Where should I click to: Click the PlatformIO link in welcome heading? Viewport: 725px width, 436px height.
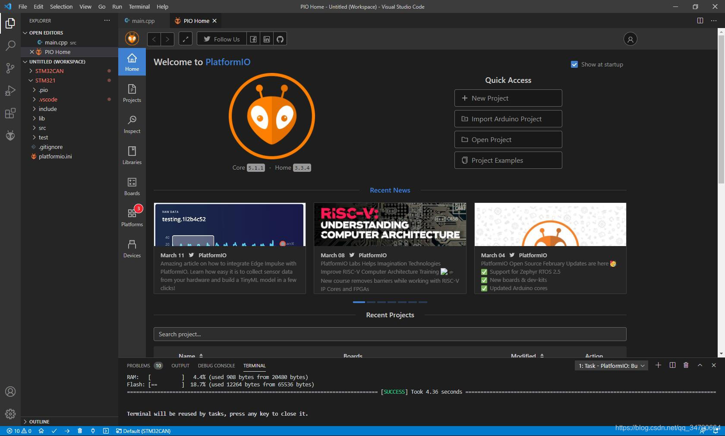tap(228, 62)
